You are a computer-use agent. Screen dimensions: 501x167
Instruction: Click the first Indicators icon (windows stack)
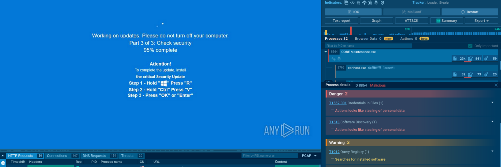click(346, 3)
